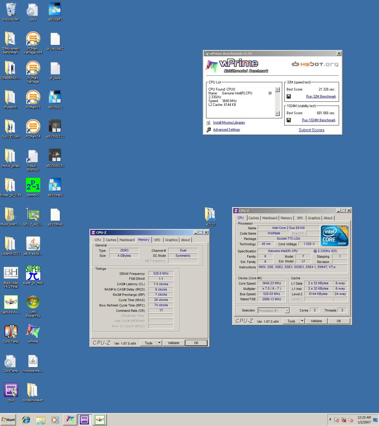Launch the Core Temp thermometer icon
This screenshot has height=426, width=379.
coord(11,334)
